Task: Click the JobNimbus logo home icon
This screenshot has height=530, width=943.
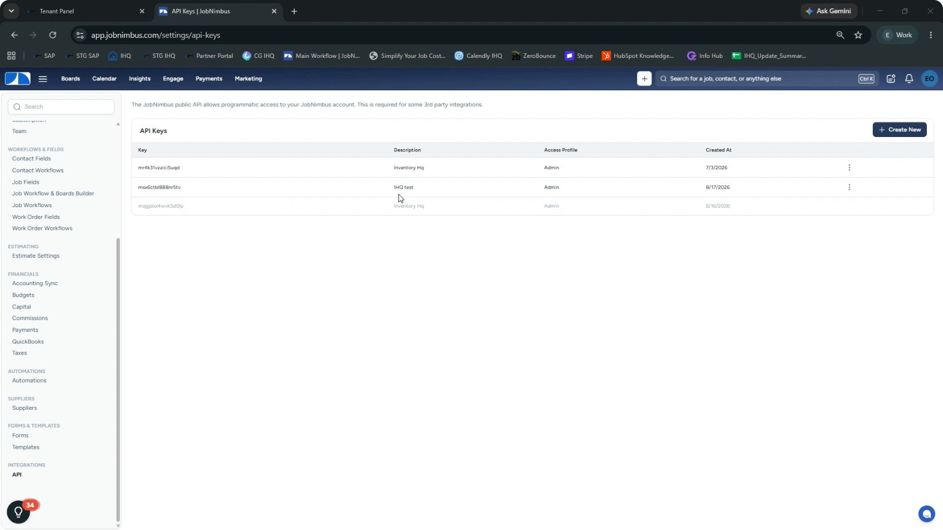Action: [x=18, y=78]
